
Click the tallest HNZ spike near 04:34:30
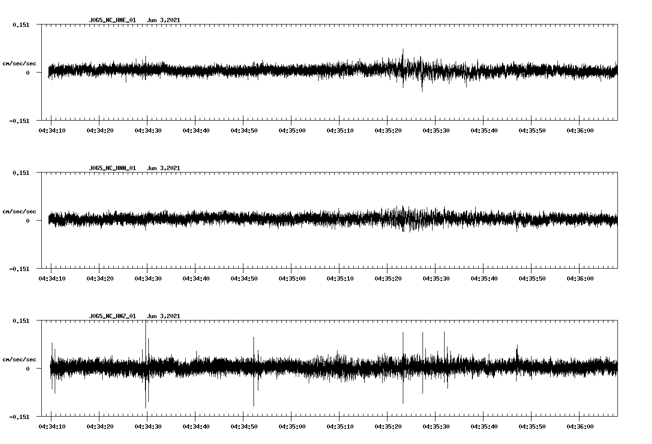pyautogui.click(x=145, y=364)
